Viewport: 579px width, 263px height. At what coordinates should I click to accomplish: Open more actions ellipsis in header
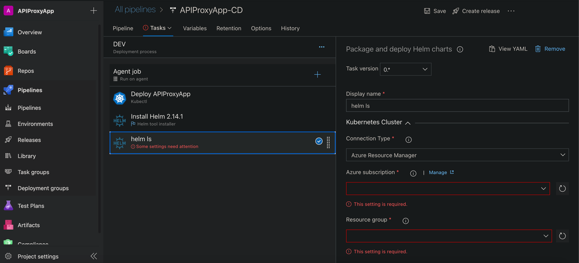511,11
